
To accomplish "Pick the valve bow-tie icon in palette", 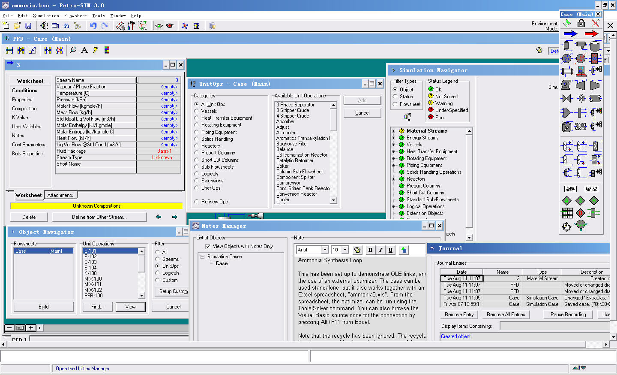I will (x=566, y=98).
